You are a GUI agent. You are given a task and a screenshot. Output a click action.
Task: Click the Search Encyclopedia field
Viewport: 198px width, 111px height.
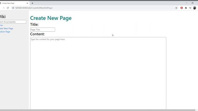point(13,22)
